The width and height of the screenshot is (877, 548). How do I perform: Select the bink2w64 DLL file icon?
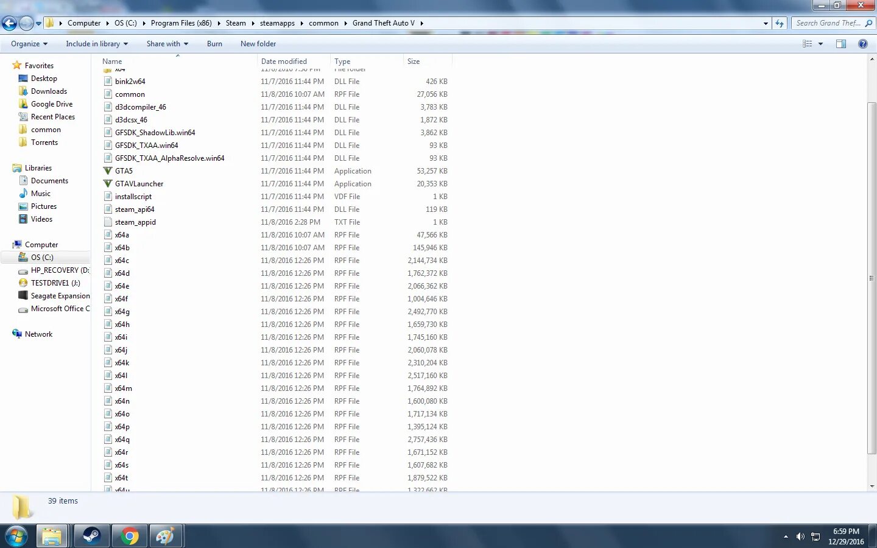[x=108, y=82]
